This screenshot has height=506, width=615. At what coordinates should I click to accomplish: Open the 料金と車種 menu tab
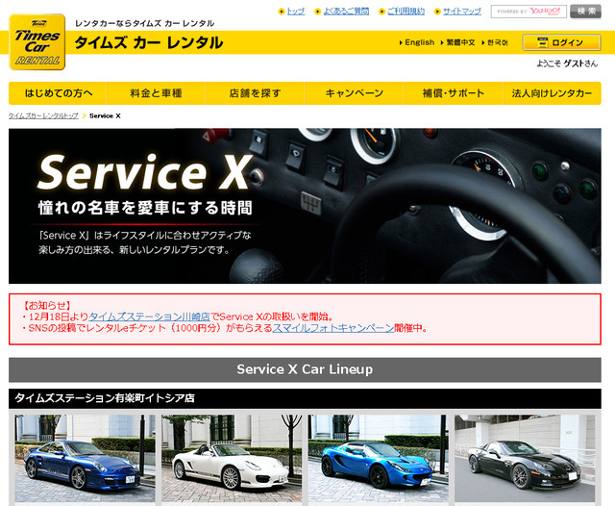click(156, 93)
